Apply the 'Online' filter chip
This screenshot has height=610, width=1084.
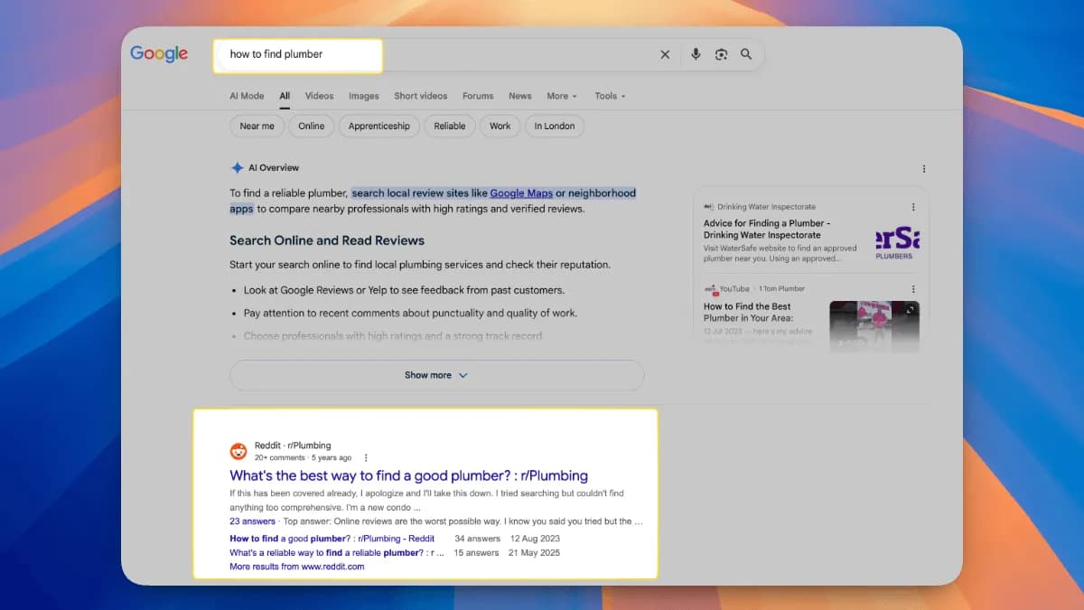pyautogui.click(x=312, y=127)
